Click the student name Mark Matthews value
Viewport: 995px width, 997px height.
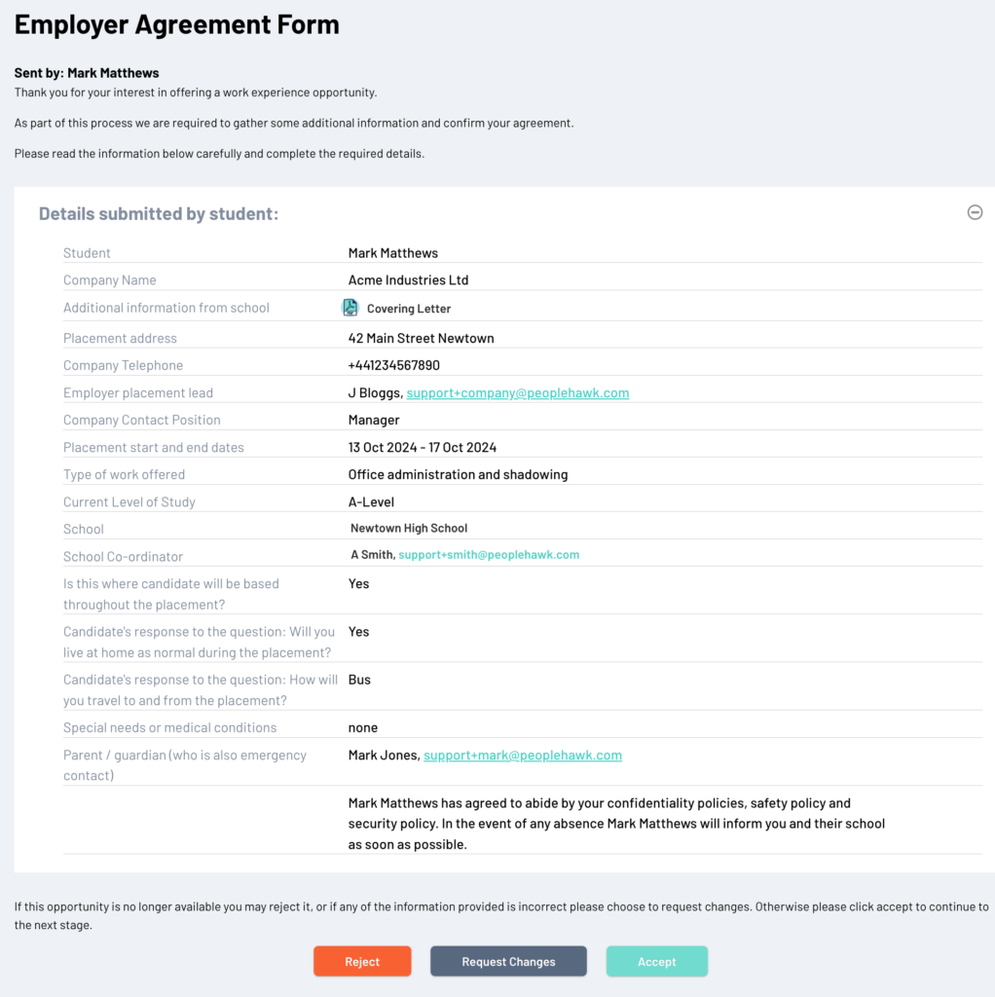(x=393, y=253)
